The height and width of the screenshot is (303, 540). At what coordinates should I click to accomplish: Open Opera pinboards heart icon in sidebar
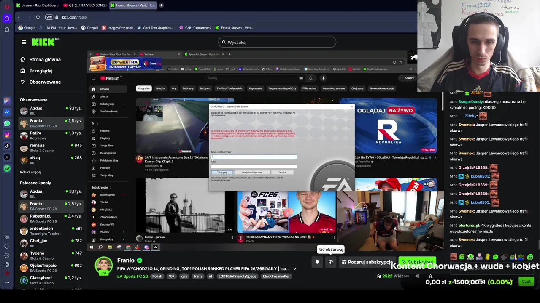tap(7, 246)
